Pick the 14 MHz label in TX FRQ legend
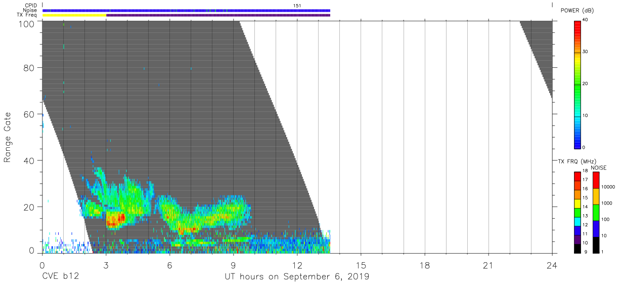The width and height of the screenshot is (621, 287). tap(585, 207)
